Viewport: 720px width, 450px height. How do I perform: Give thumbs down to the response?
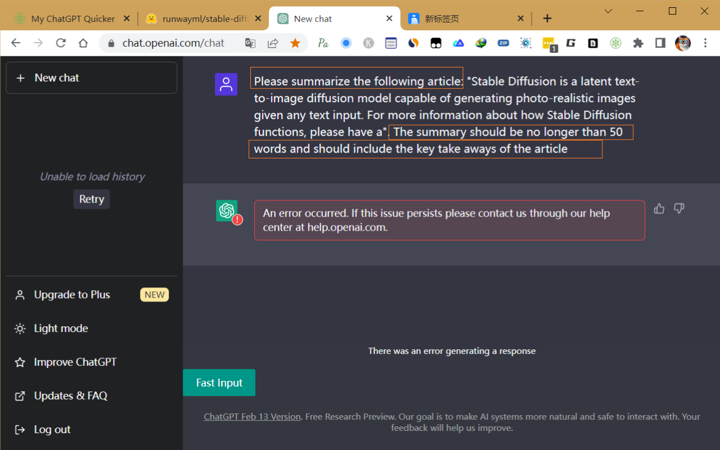(x=679, y=209)
